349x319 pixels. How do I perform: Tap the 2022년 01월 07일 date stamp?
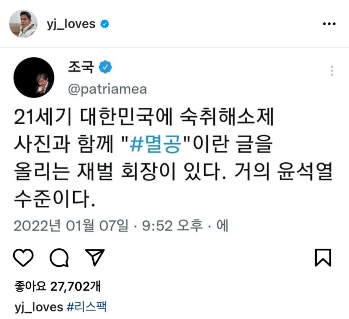[x=71, y=226]
